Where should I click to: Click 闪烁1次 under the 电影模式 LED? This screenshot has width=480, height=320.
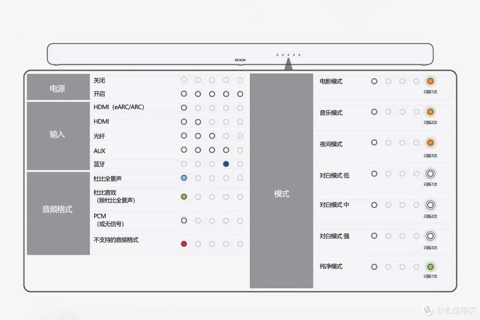tap(430, 92)
